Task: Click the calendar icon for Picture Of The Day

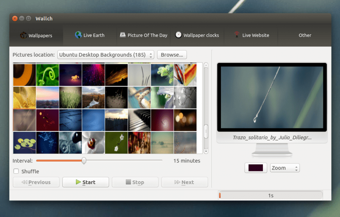Action: 123,35
